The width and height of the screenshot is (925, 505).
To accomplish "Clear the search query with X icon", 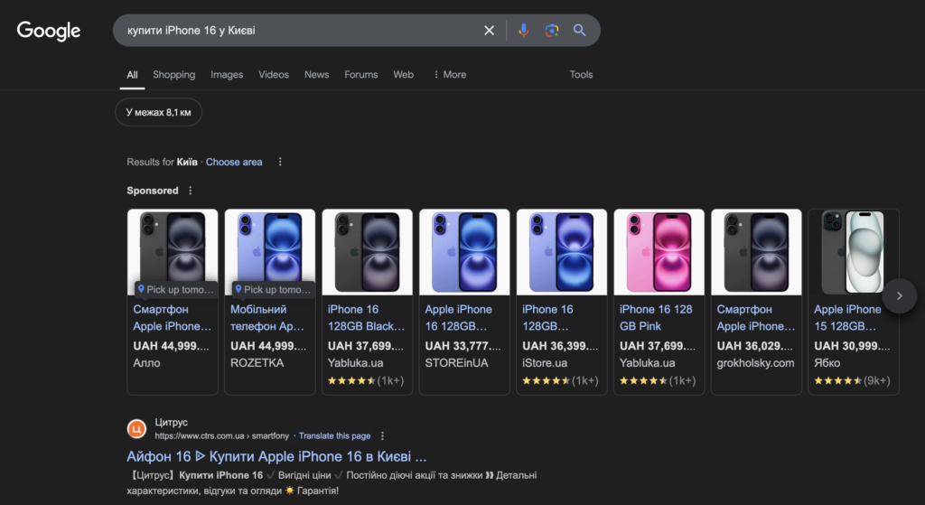I will point(489,31).
